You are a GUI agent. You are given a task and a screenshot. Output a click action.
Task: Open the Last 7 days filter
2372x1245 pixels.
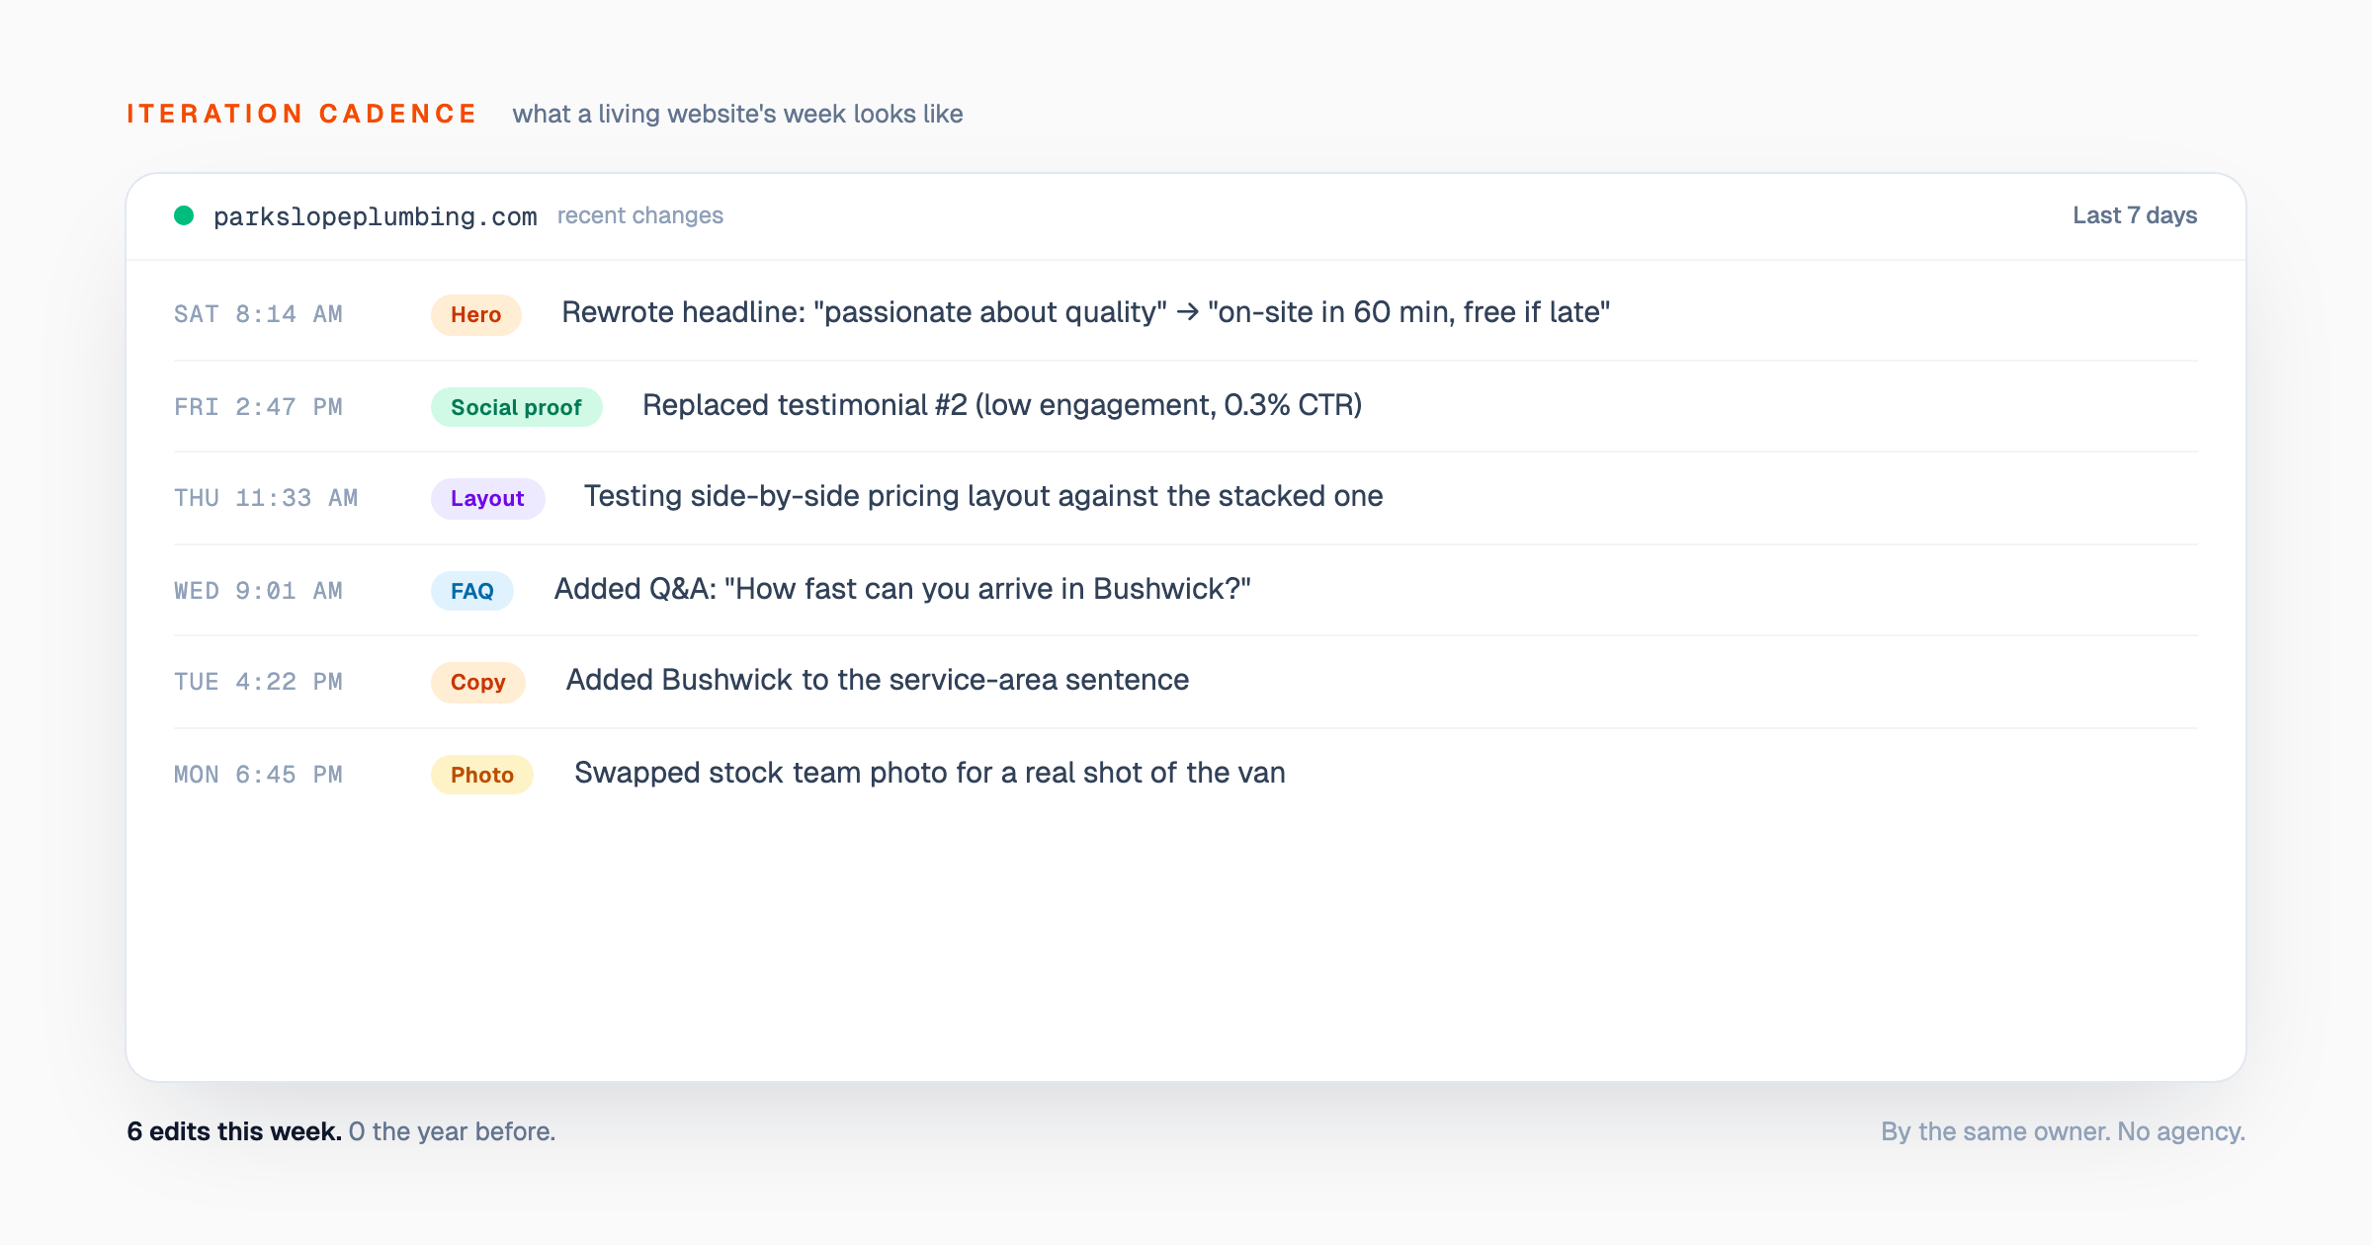(2134, 215)
